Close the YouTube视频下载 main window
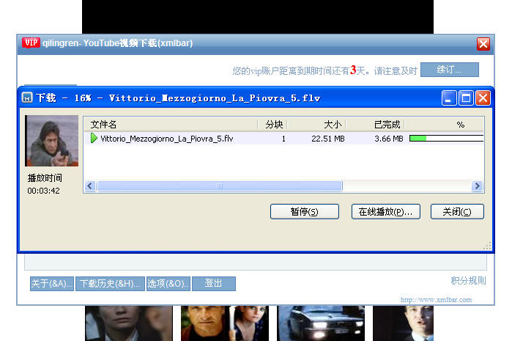 tap(483, 43)
